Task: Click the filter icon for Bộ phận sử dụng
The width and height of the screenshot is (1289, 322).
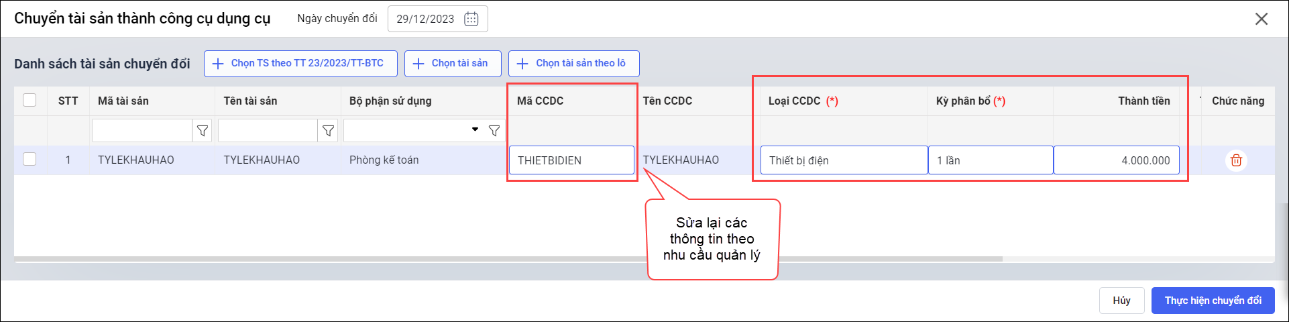Action: pos(494,131)
